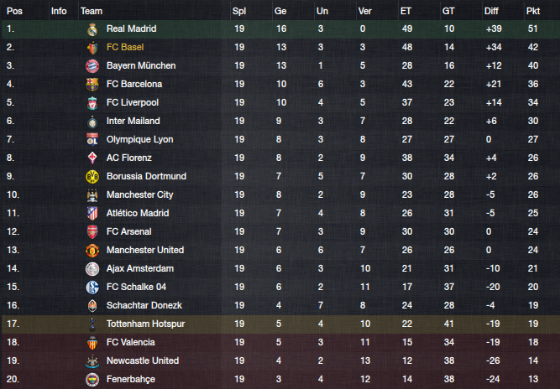Click the FC Schalke 04 crest
The image size is (560, 389).
[x=92, y=288]
